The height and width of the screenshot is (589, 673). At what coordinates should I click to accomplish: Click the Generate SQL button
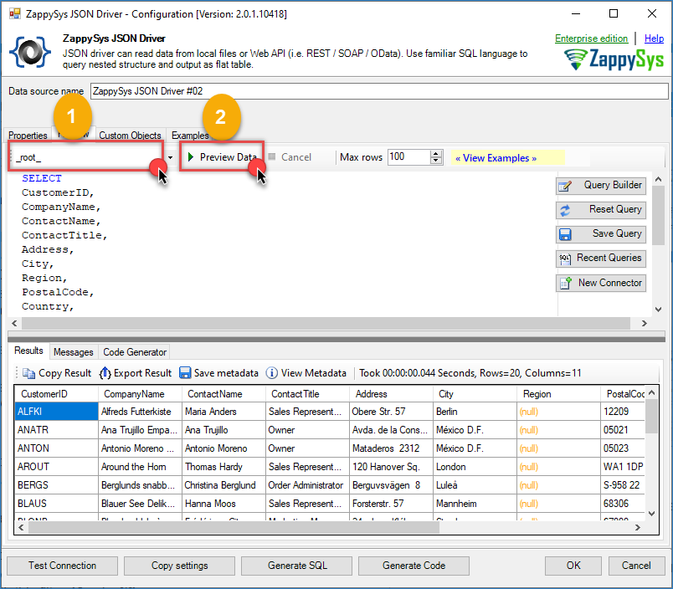[296, 566]
